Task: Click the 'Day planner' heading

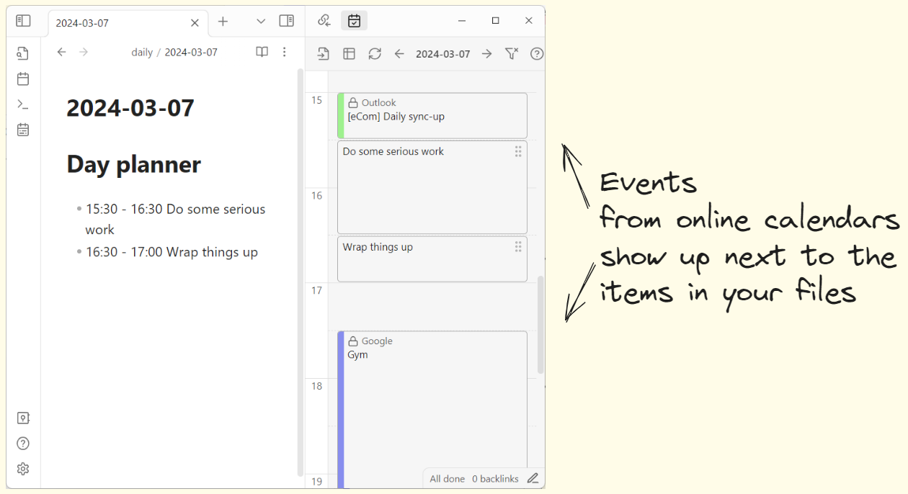Action: click(x=134, y=164)
